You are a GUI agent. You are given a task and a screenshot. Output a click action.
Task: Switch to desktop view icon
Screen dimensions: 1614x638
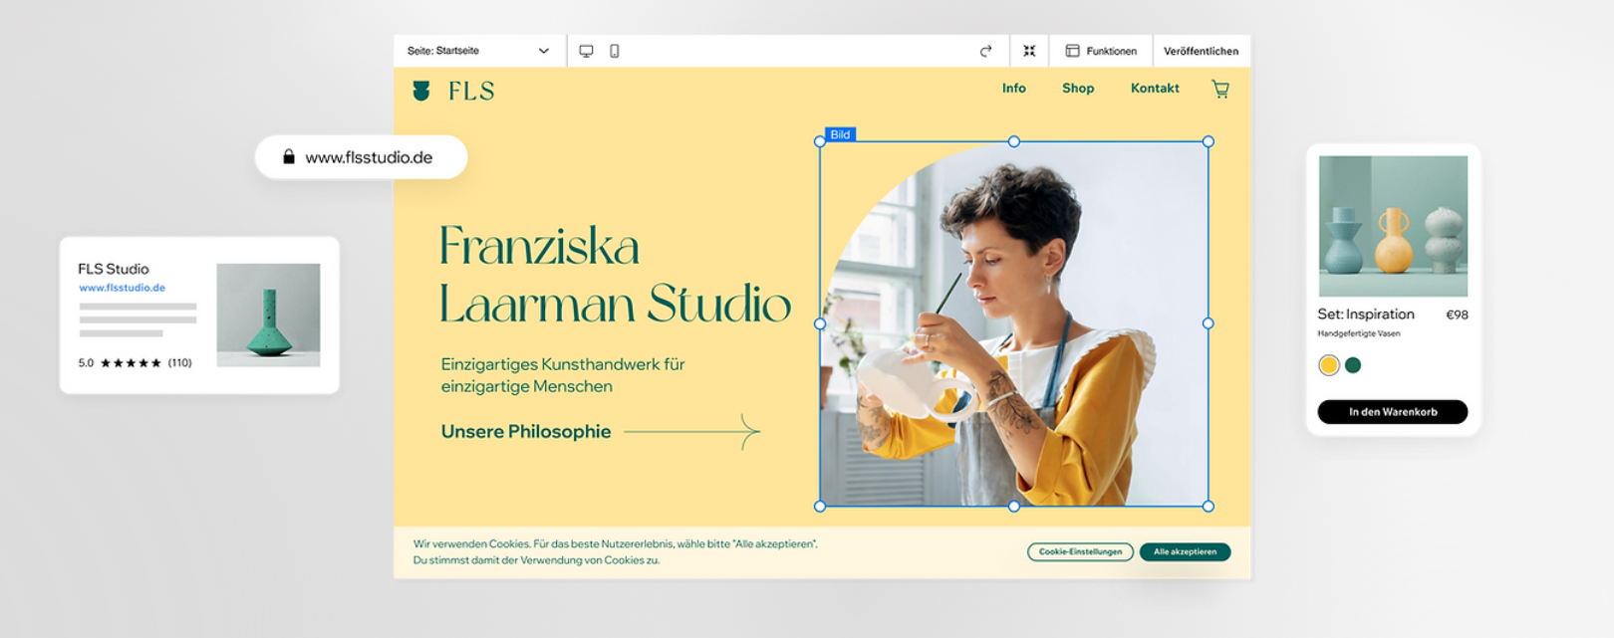click(x=586, y=51)
